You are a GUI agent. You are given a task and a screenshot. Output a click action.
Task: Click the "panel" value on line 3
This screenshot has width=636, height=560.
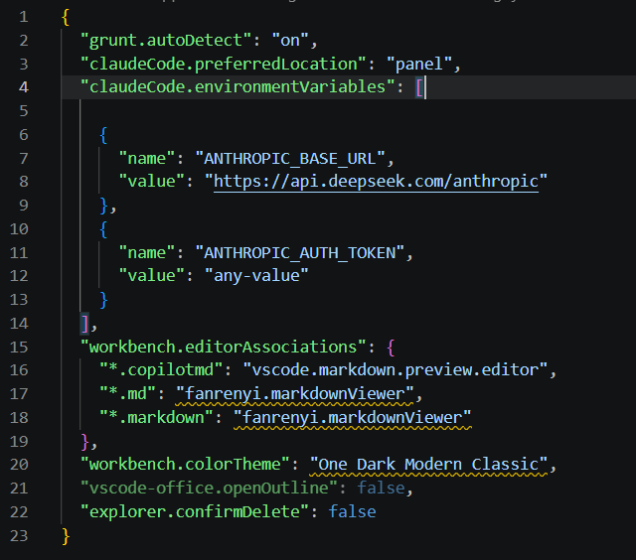pos(419,64)
